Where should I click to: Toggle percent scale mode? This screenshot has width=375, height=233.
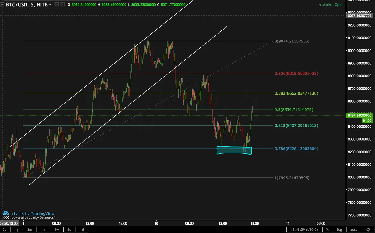327,230
